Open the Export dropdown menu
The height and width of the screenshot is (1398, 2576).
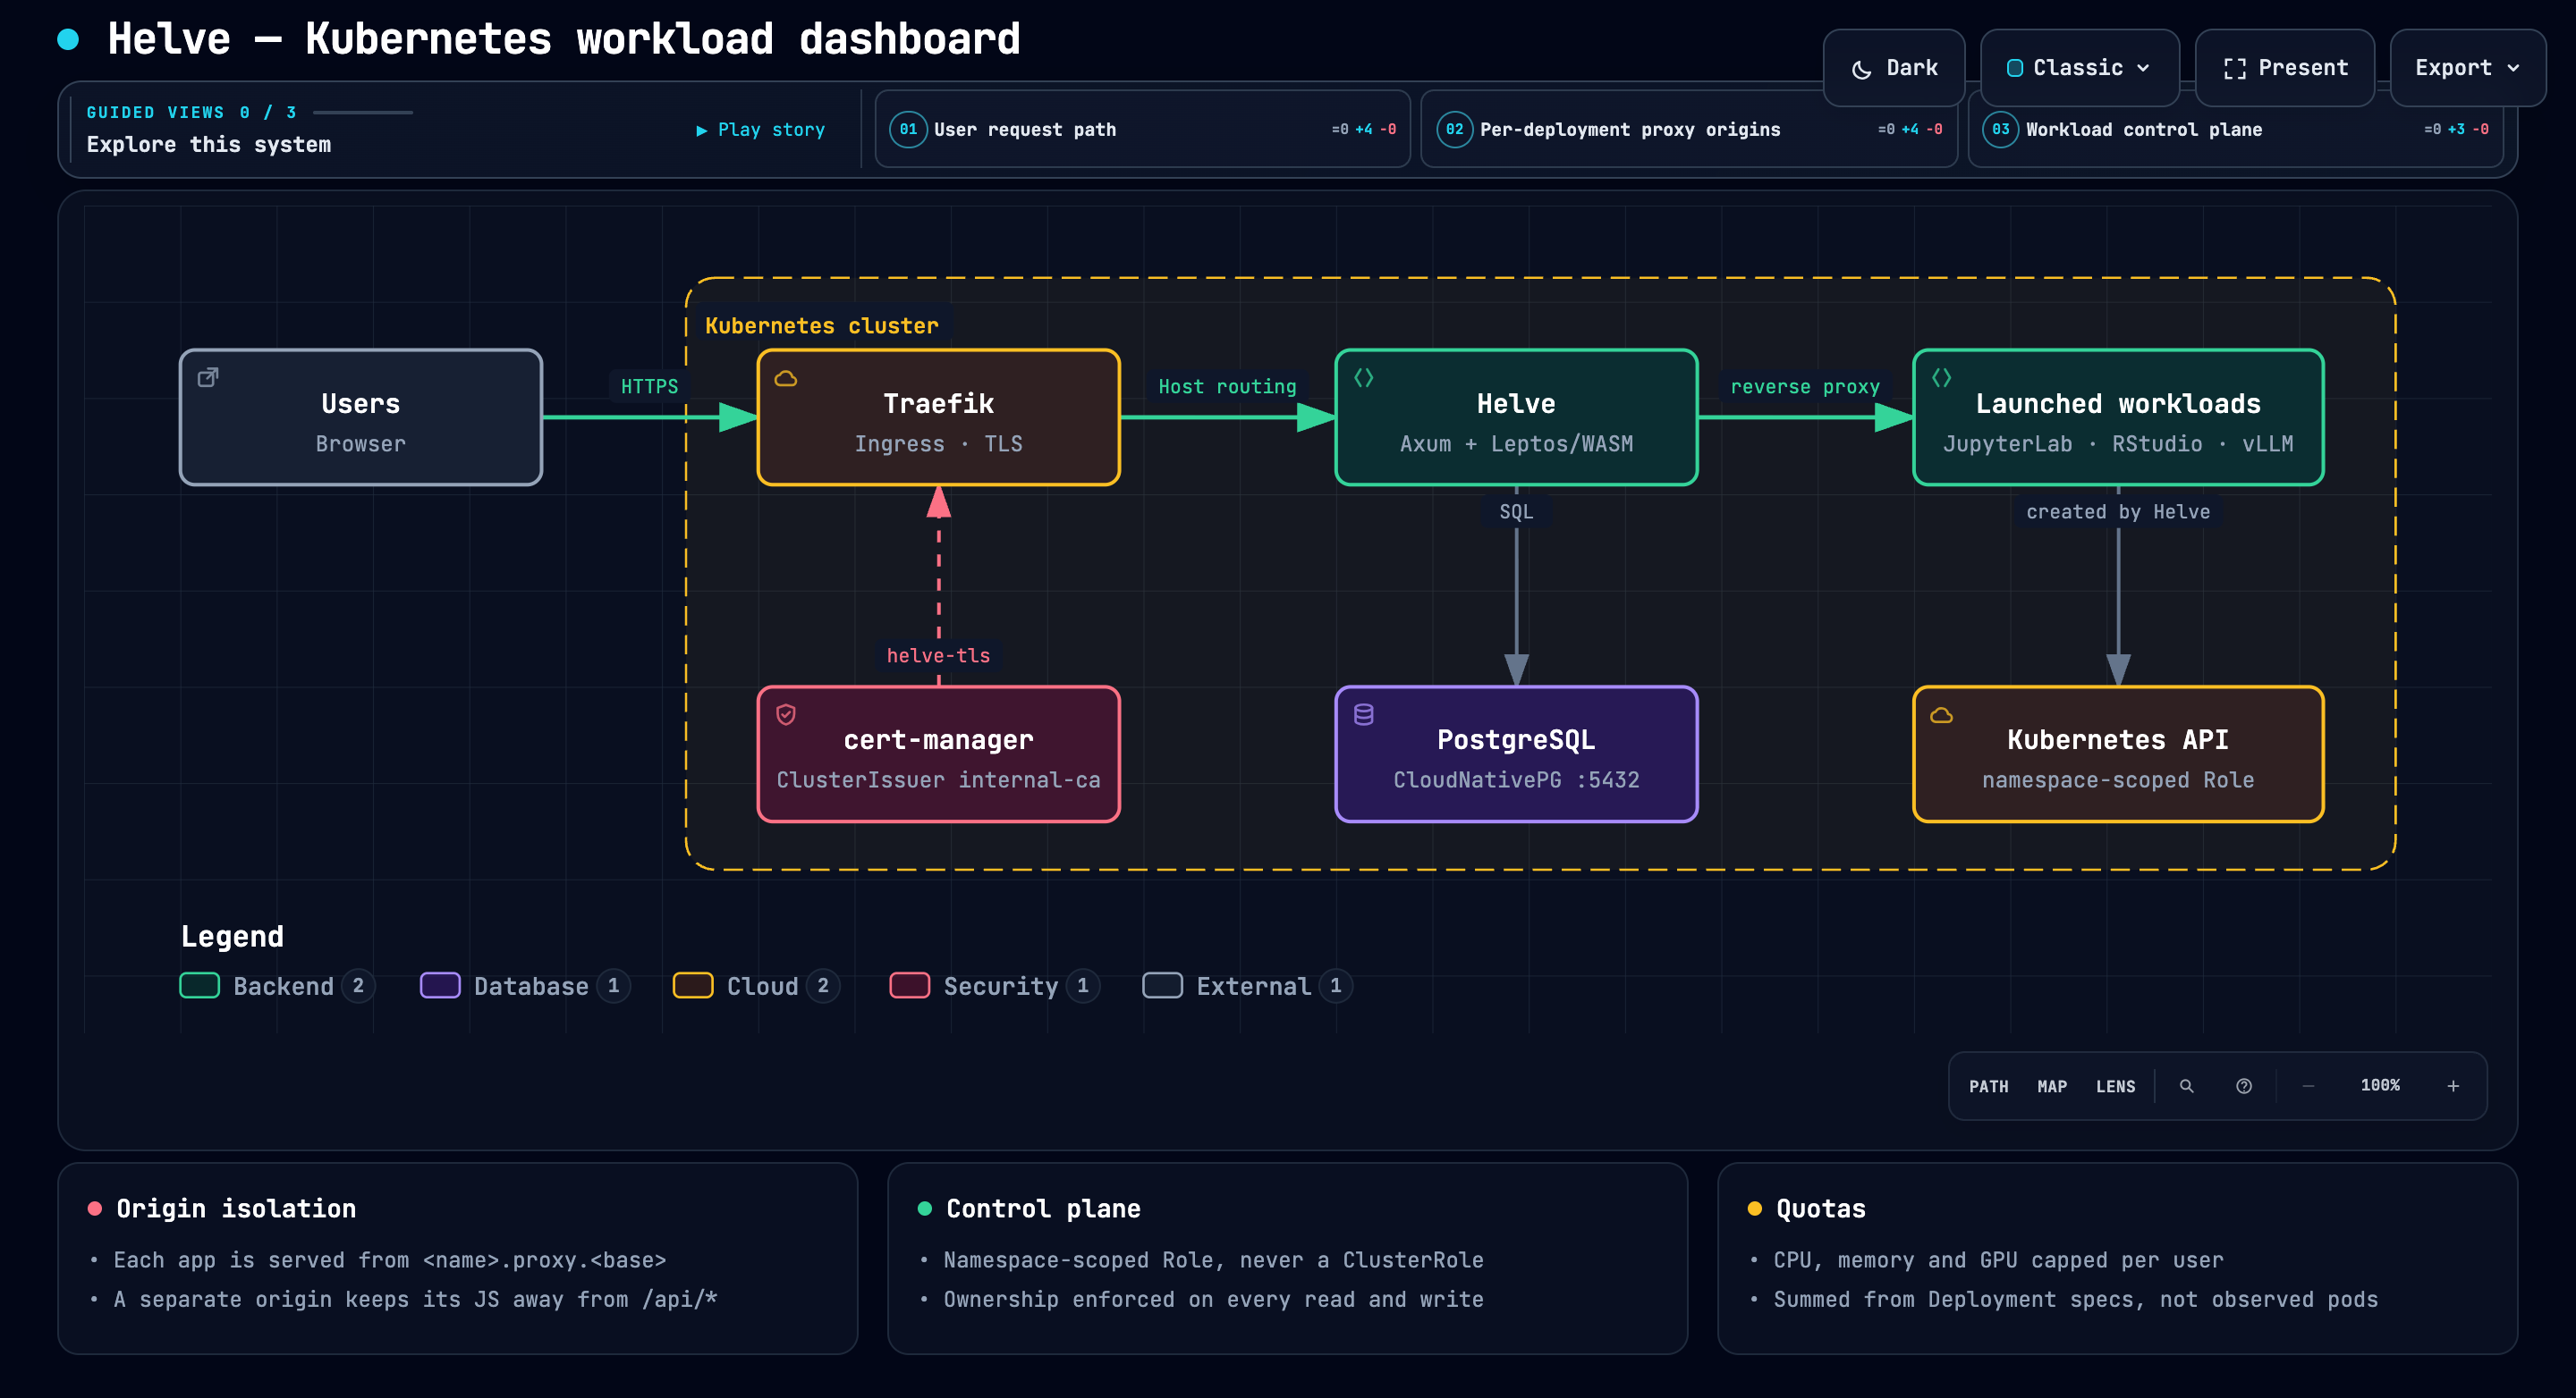pos(2467,68)
